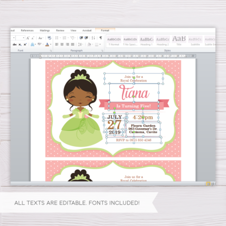Open the font size dropdown arrow
The image size is (226, 226).
(x=24, y=38)
